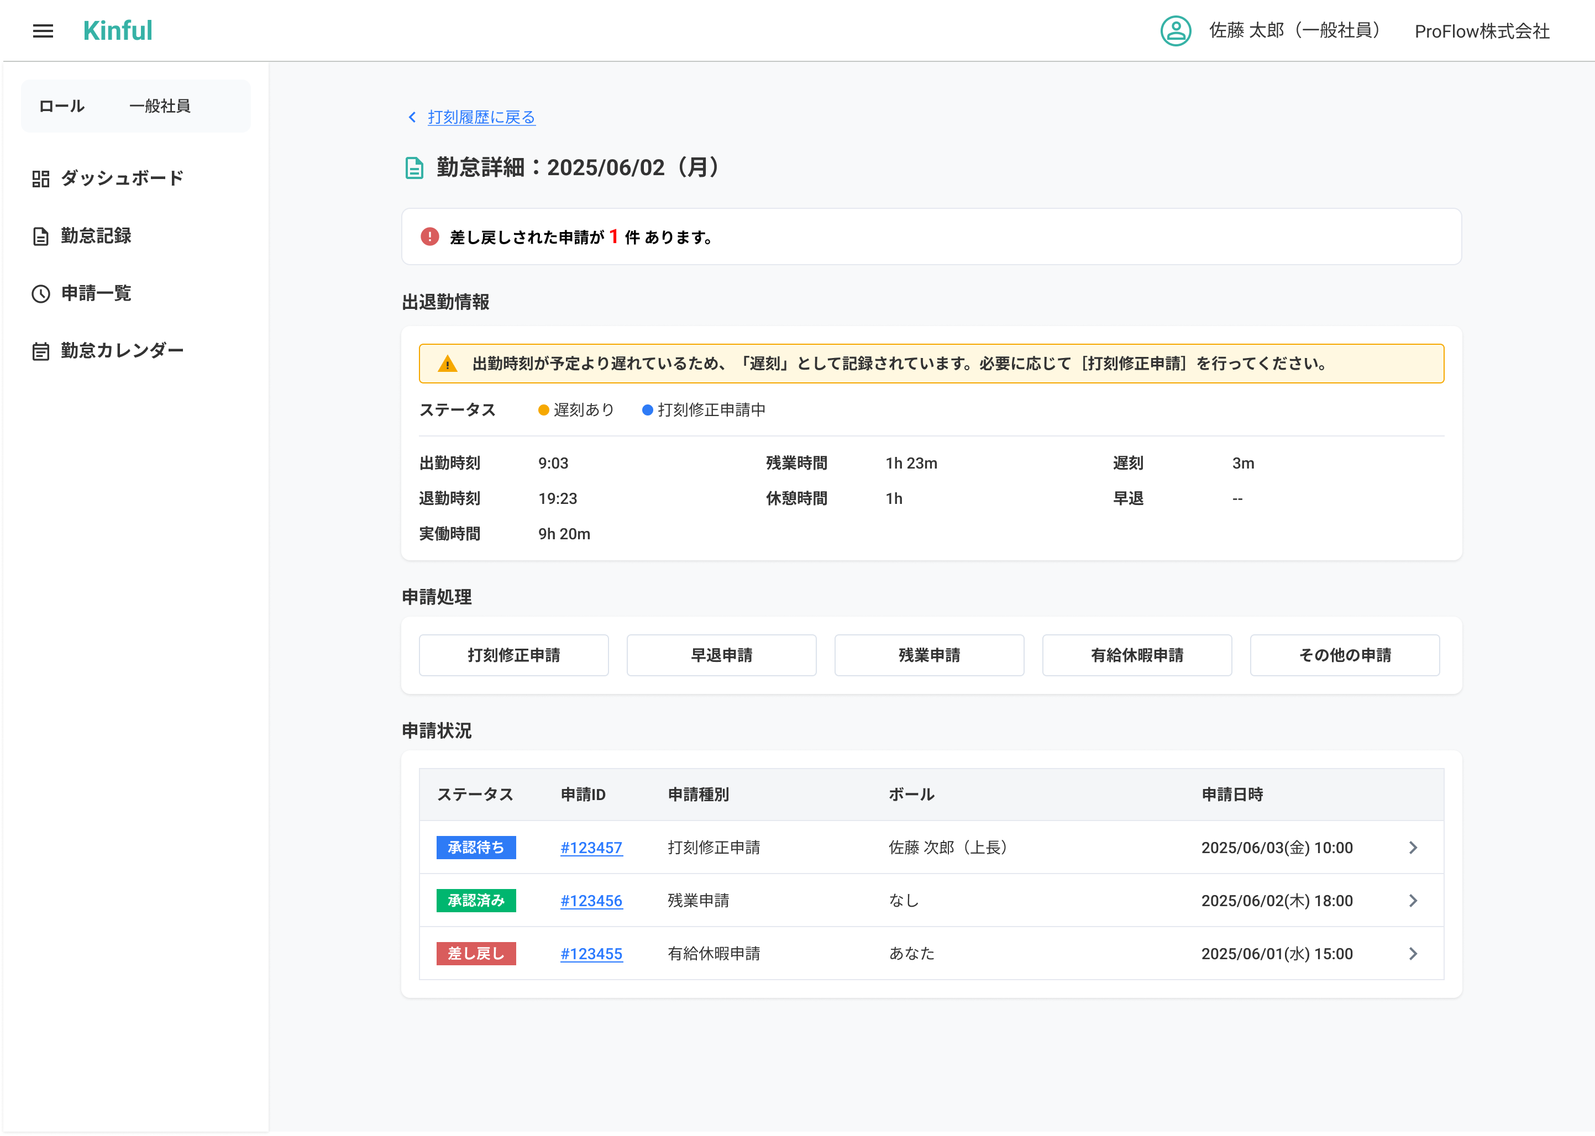This screenshot has width=1595, height=1136.
Task: Open the hamburger menu icon
Action: [x=43, y=31]
